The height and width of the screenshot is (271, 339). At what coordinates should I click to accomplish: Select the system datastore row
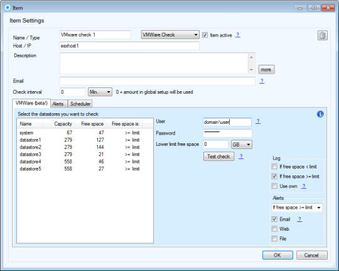[80, 133]
